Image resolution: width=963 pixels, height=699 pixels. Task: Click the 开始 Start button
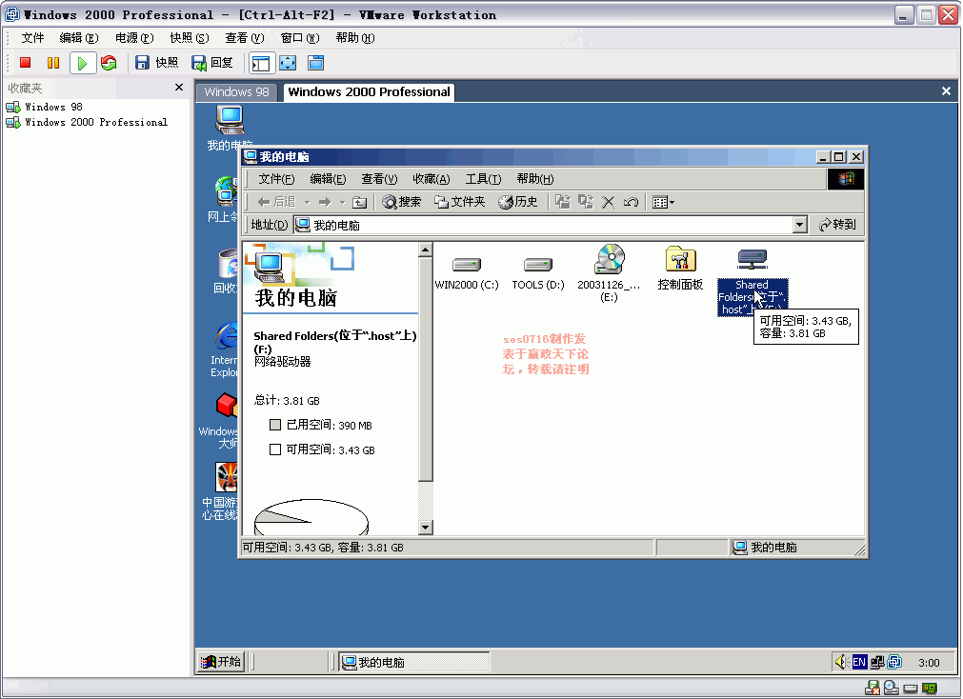[221, 662]
